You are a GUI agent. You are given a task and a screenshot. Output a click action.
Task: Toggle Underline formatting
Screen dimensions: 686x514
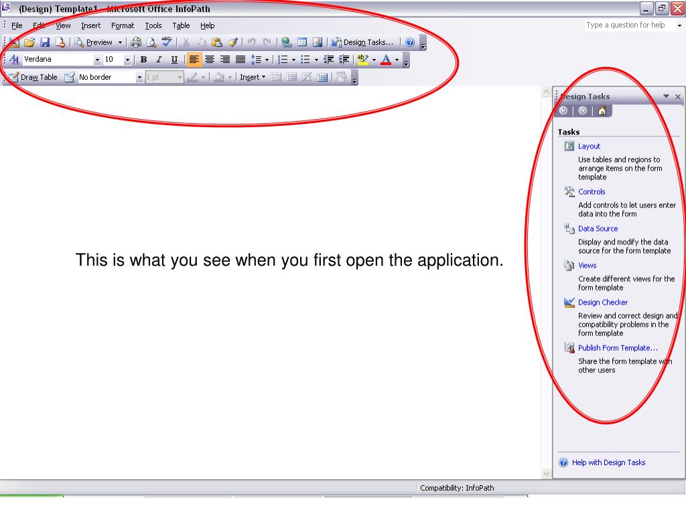(x=174, y=60)
